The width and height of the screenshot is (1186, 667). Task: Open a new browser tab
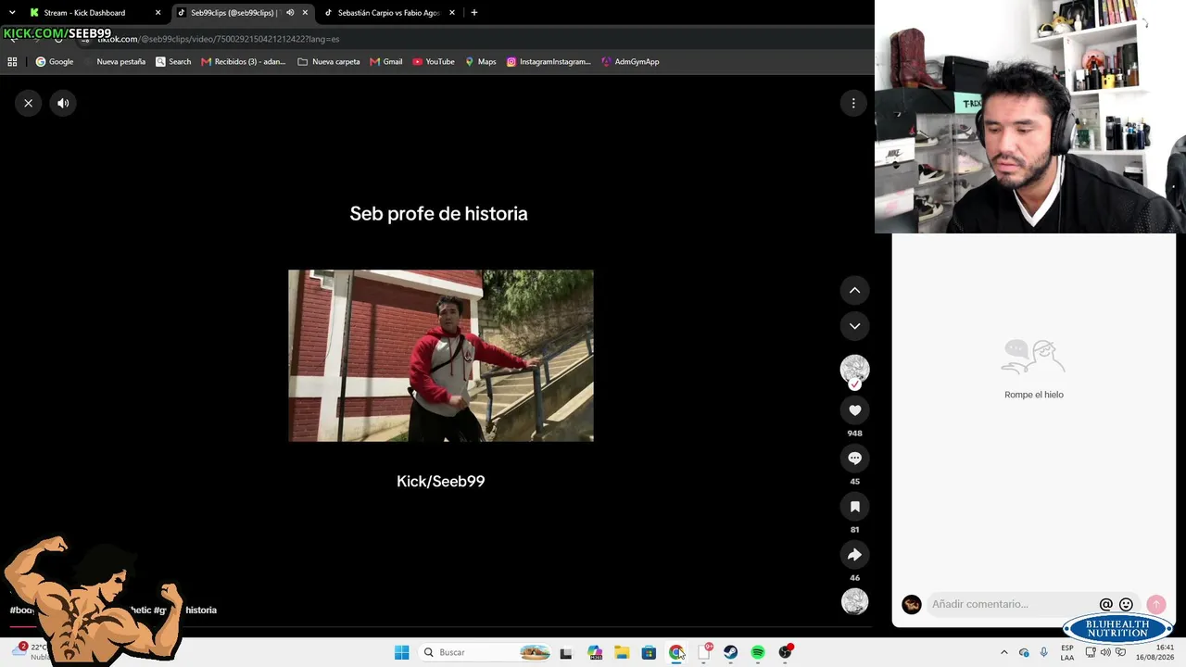[x=474, y=13]
